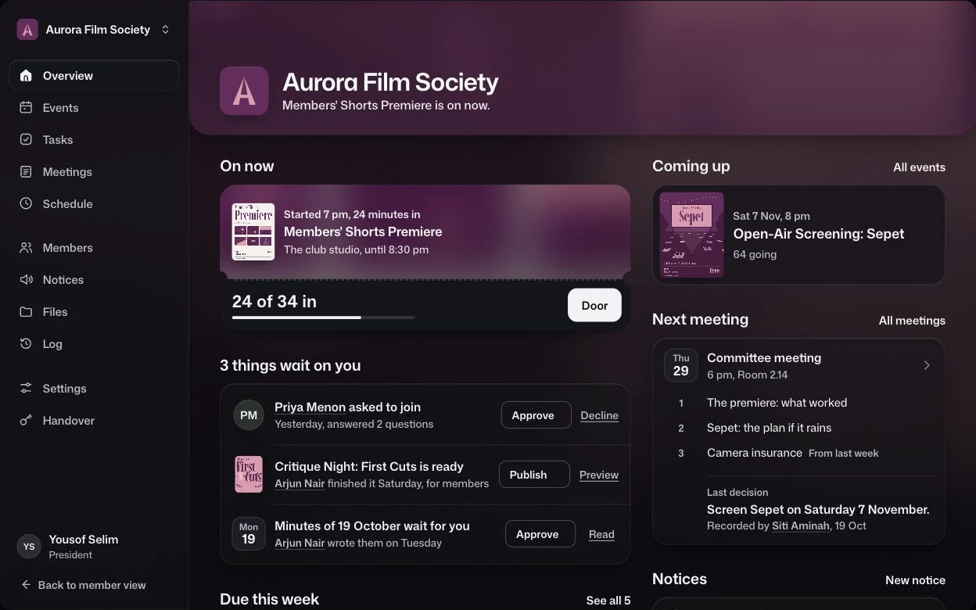This screenshot has width=976, height=610.
Task: Approve Priya Menon's join request
Action: click(x=536, y=415)
